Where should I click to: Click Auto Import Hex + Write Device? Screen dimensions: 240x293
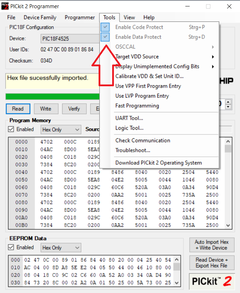point(212,245)
